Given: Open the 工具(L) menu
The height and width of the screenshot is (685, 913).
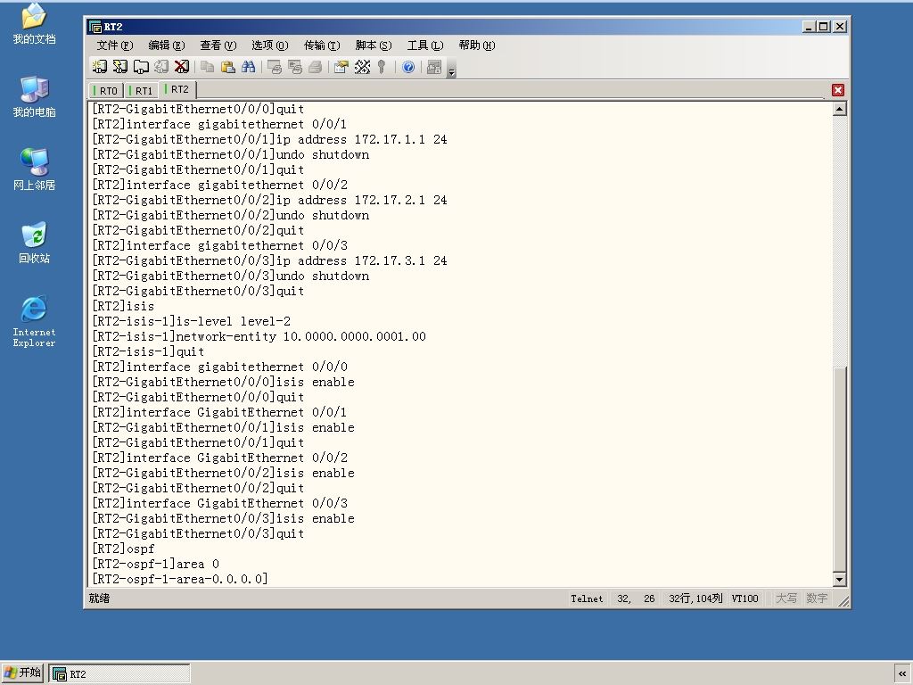Looking at the screenshot, I should click(x=425, y=45).
